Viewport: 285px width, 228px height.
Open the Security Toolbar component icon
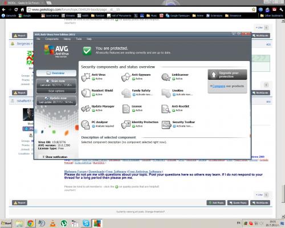tap(166, 125)
